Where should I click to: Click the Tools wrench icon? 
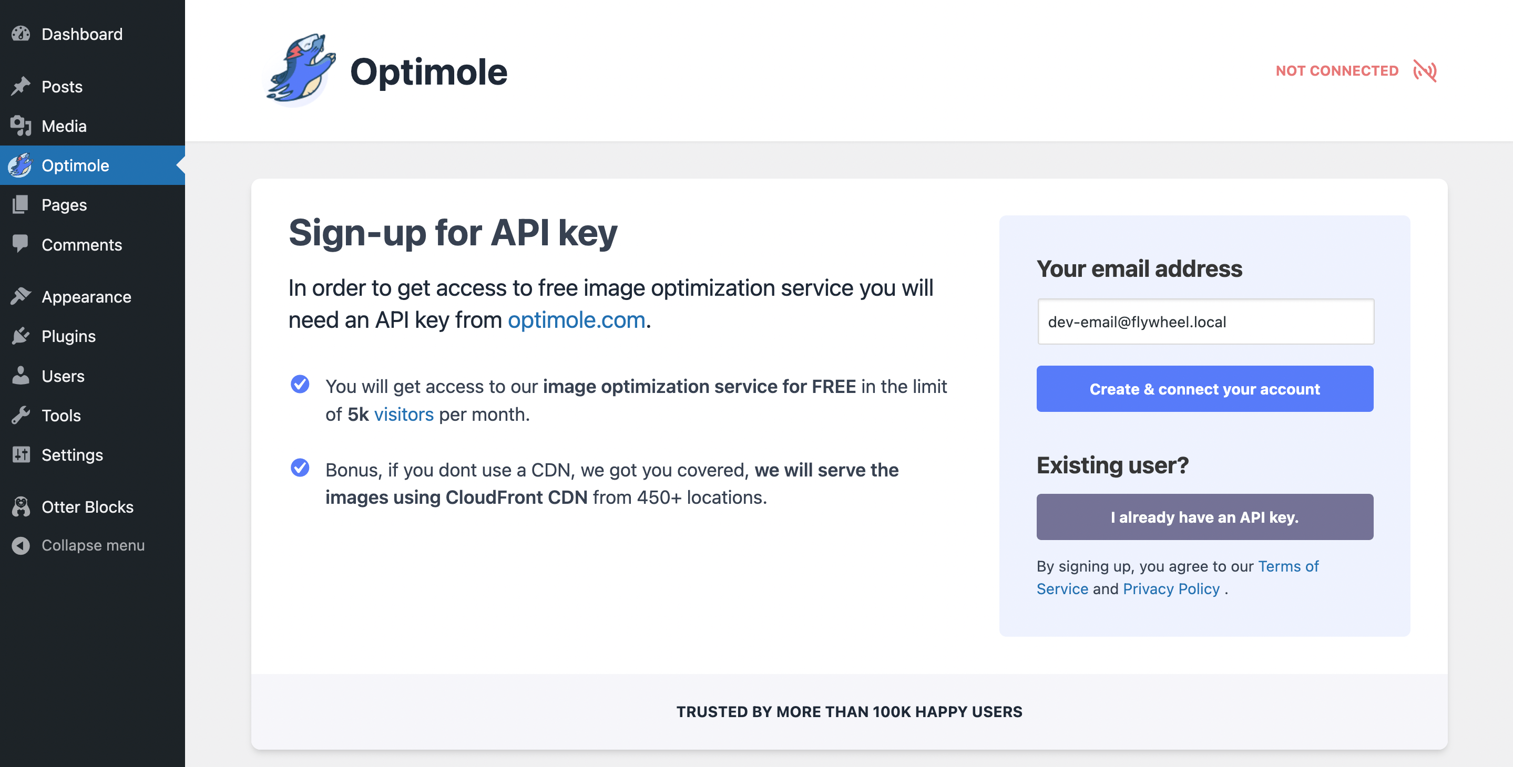(21, 415)
